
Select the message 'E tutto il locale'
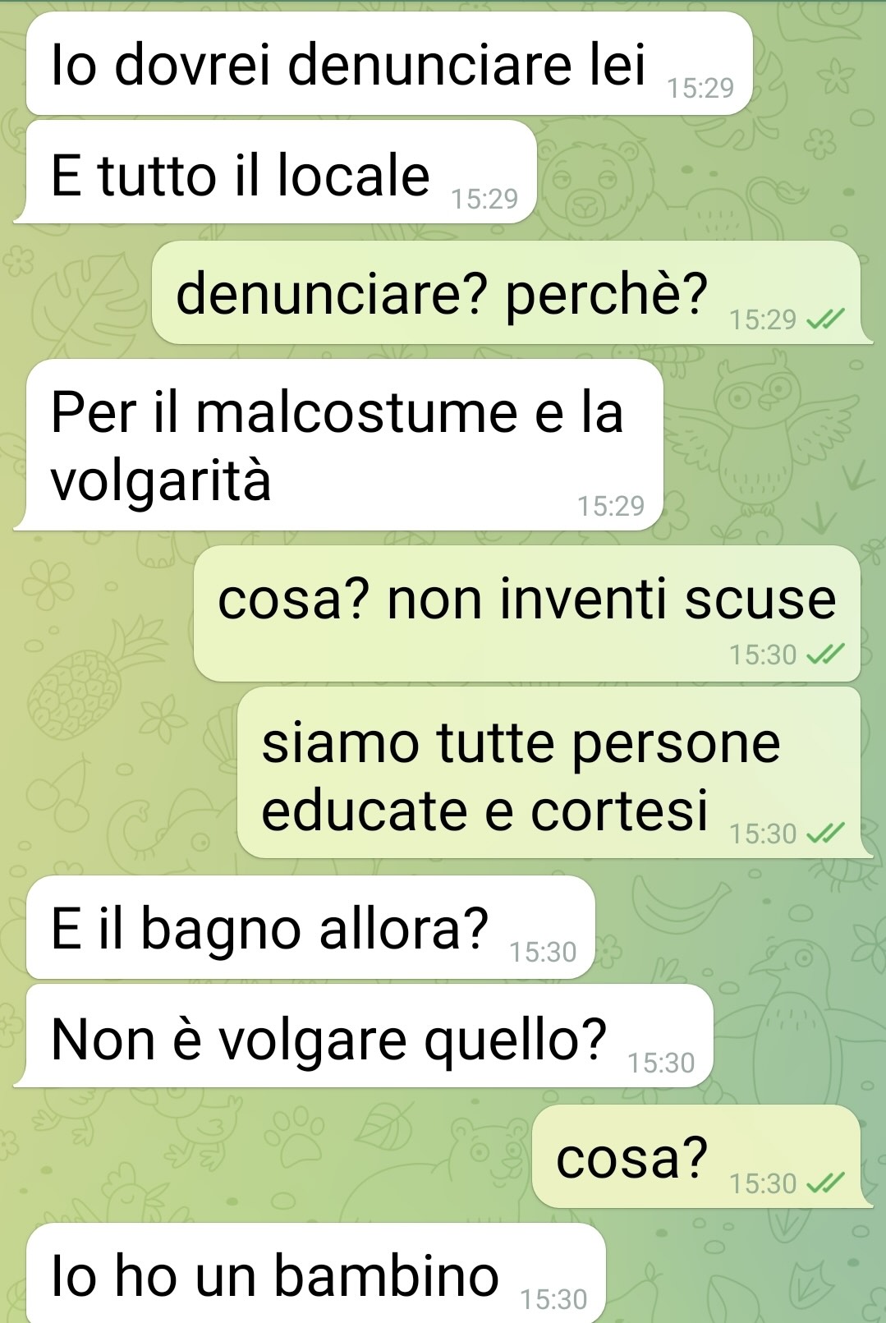[x=281, y=172]
